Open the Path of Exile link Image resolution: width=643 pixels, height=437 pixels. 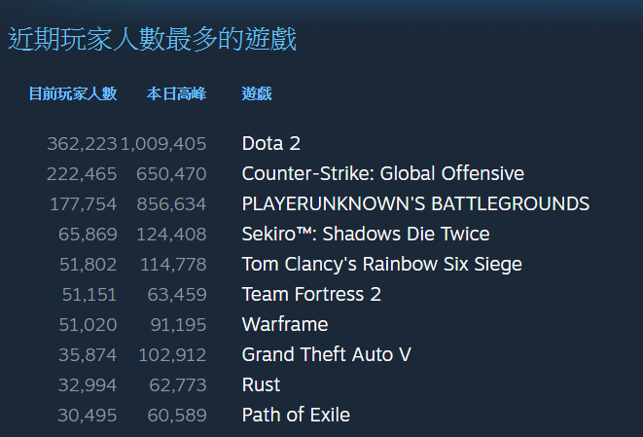click(296, 416)
